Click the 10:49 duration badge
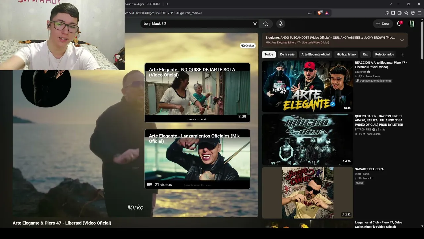The image size is (424, 239). 347,108
